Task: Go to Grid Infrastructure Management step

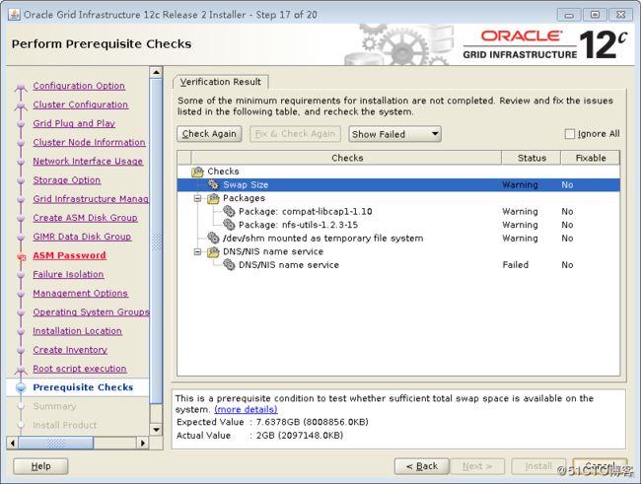Action: point(91,199)
